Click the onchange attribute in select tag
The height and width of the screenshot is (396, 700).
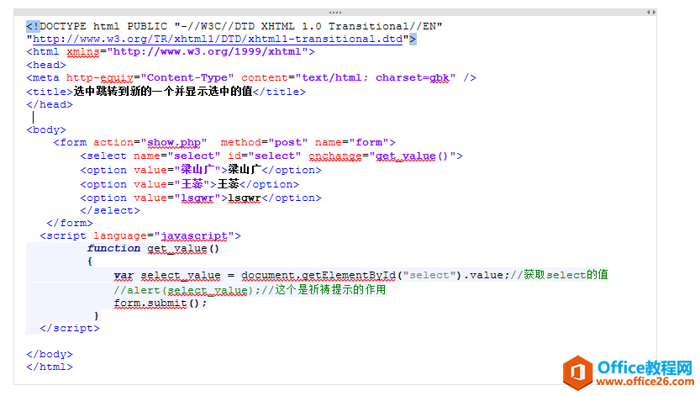click(334, 156)
